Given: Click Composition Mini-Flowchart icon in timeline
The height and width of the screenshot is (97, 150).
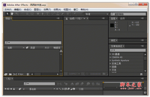Looking at the screenshot, I should [x=59, y=84].
